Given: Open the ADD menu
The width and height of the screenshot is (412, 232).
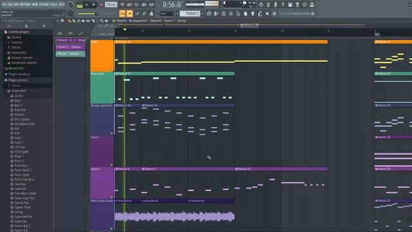Looking at the screenshot, I should pos(16,5).
